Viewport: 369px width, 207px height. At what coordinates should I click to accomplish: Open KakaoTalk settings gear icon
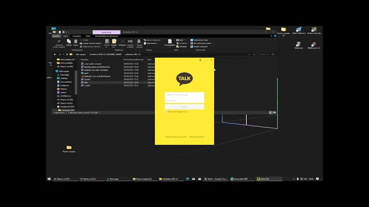(200, 60)
